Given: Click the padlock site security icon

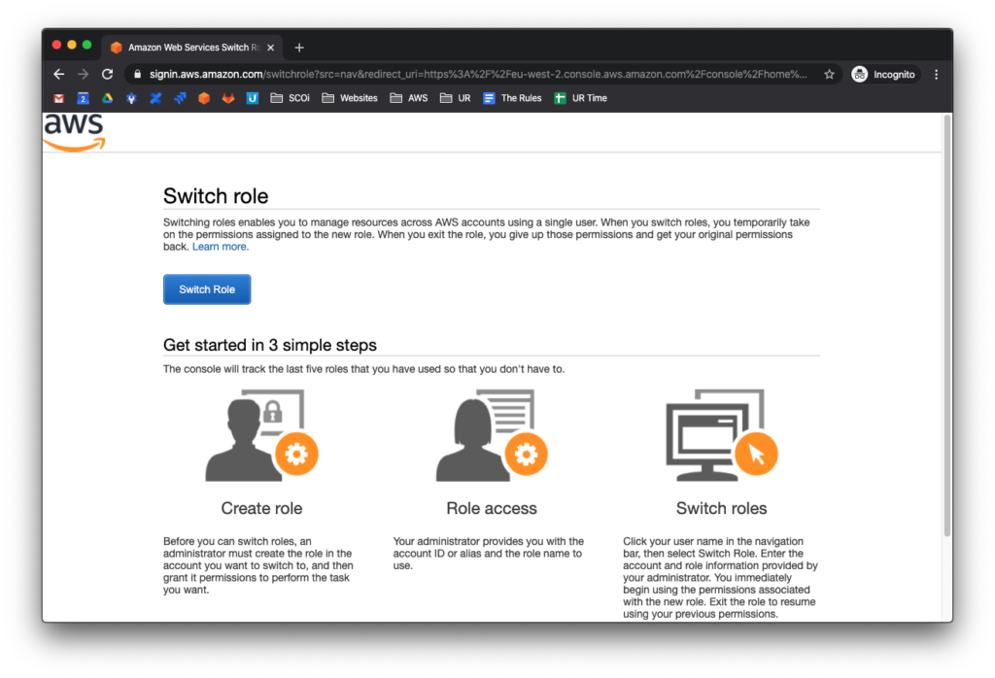Looking at the screenshot, I should [137, 74].
